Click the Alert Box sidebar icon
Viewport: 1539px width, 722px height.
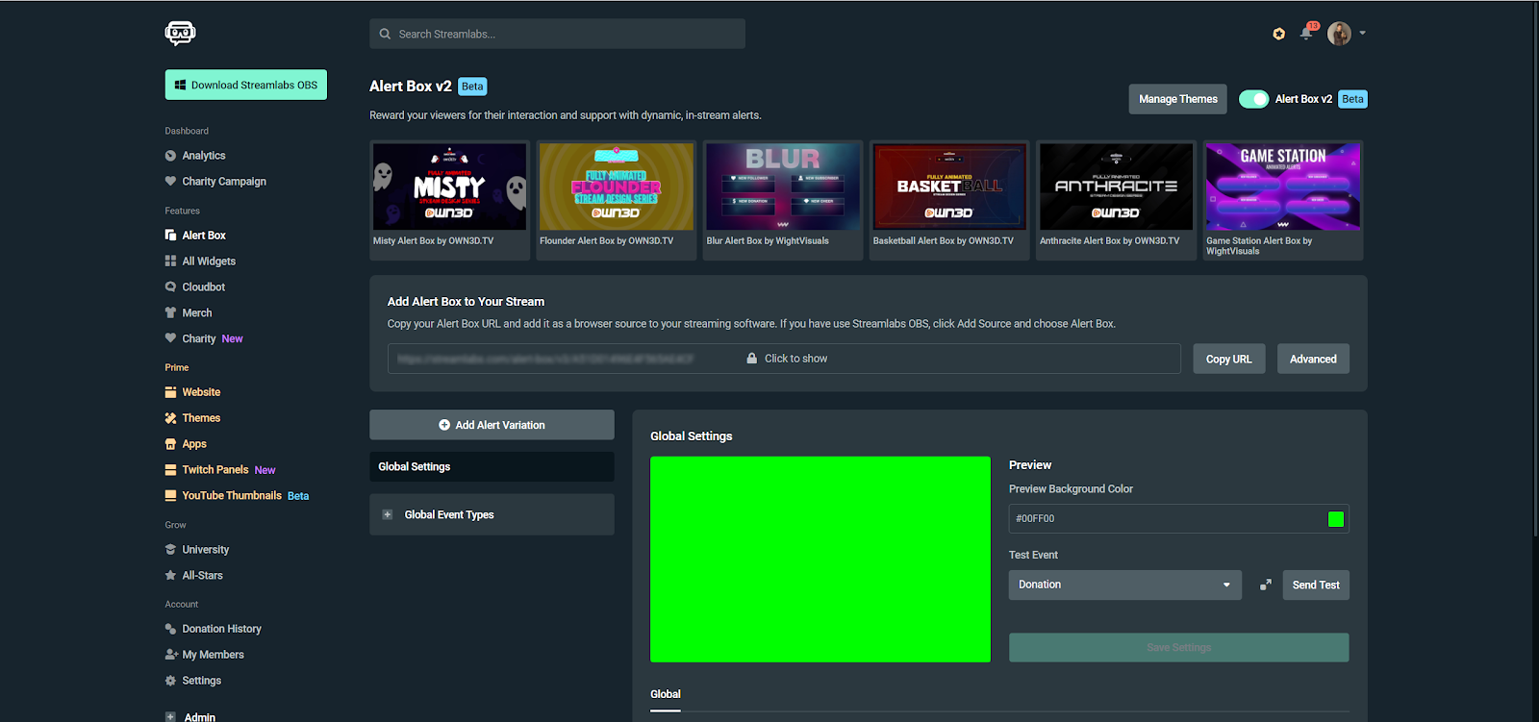point(170,235)
